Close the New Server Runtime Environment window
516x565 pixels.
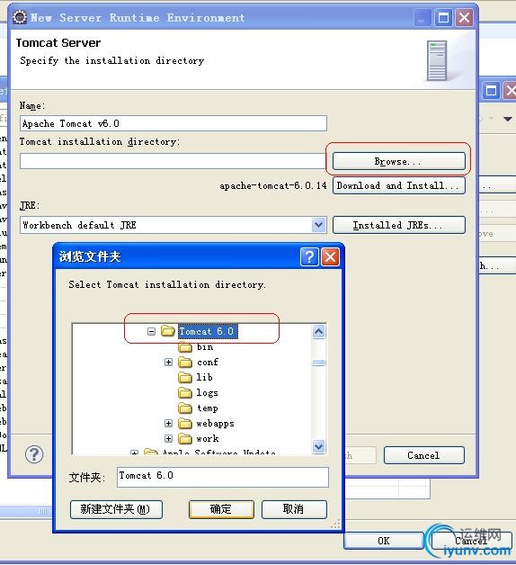(465, 17)
